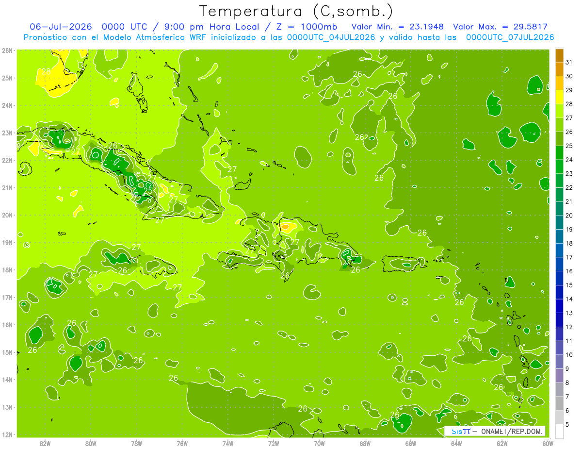This screenshot has width=582, height=450.
Task: Click the '28' contour label near Florida
Action: click(46, 71)
